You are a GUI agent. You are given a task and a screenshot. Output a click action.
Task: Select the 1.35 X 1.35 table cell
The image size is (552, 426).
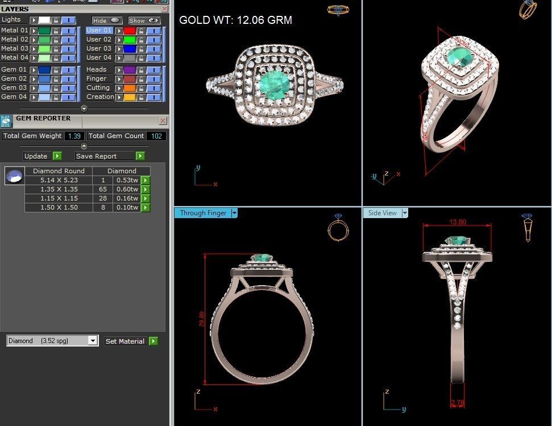pyautogui.click(x=59, y=189)
